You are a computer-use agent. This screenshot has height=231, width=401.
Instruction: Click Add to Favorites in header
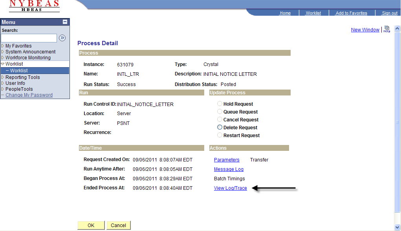[352, 13]
